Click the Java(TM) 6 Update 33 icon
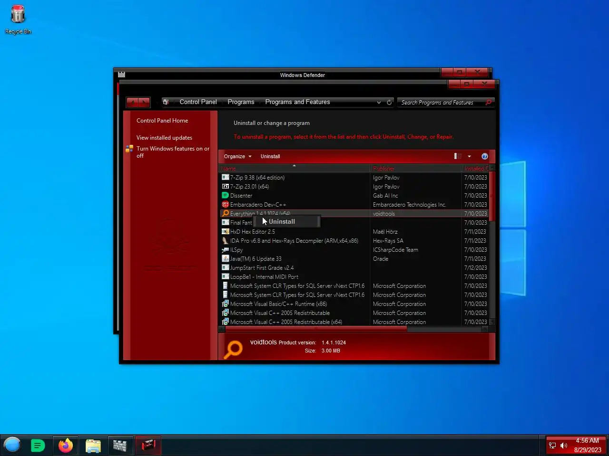 coord(226,258)
